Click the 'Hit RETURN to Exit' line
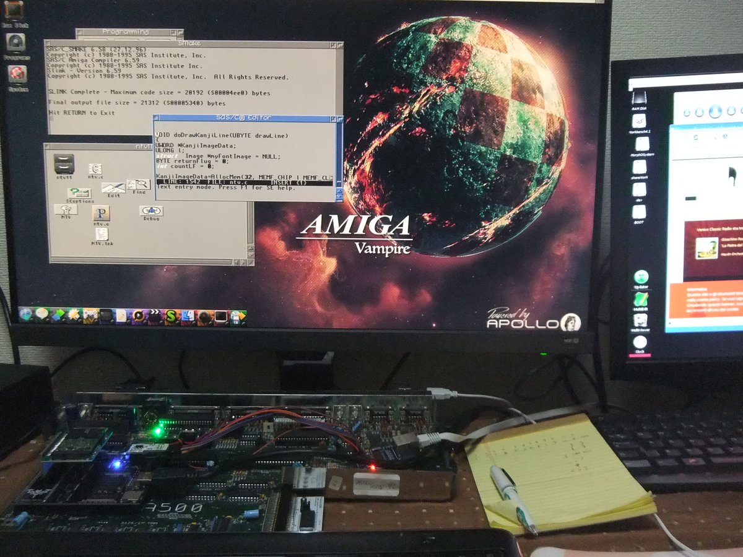Screen dimensions: 743x557 82,113
